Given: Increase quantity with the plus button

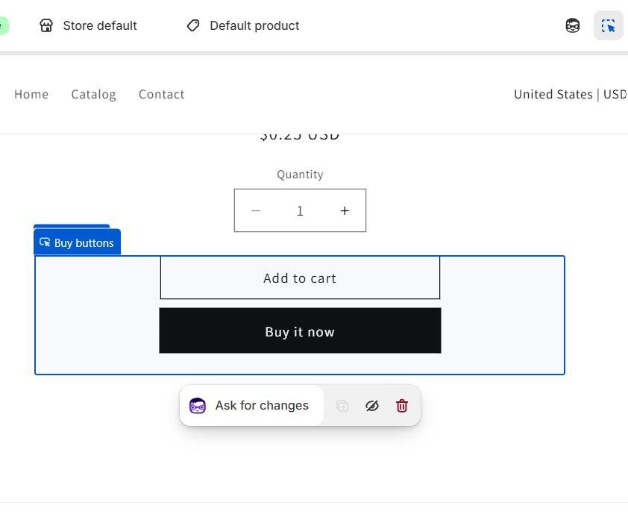Looking at the screenshot, I should (345, 210).
